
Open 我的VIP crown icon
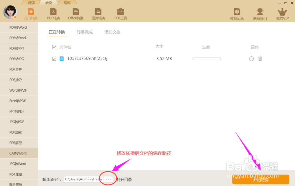coord(282,14)
